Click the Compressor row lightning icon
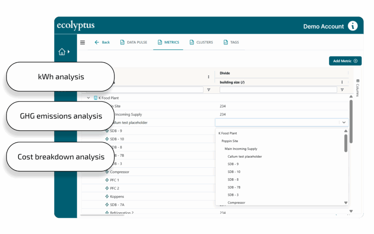The width and height of the screenshot is (374, 234). [107, 172]
